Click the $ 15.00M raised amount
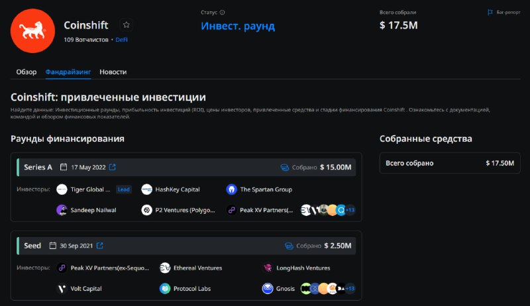This screenshot has height=306, width=530. pyautogui.click(x=336, y=167)
